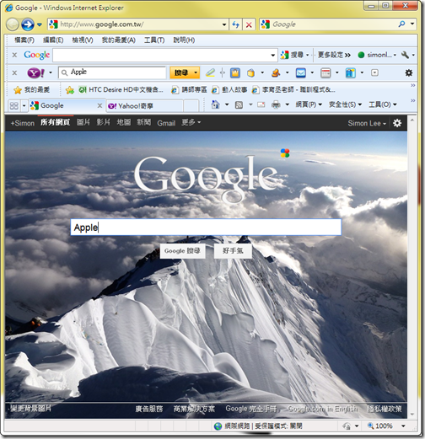Image resolution: width=425 pixels, height=439 pixels.
Task: Click the 好手氣 lucky button
Action: [x=233, y=251]
